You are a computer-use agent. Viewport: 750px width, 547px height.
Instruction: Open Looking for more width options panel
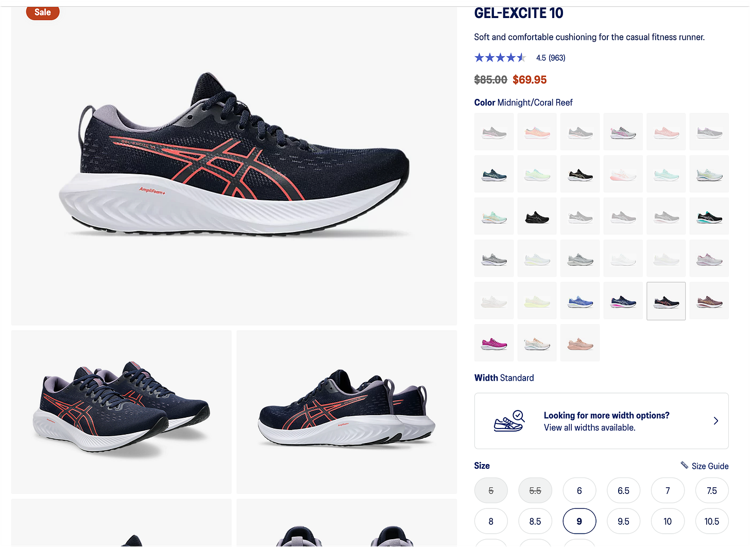[601, 421]
